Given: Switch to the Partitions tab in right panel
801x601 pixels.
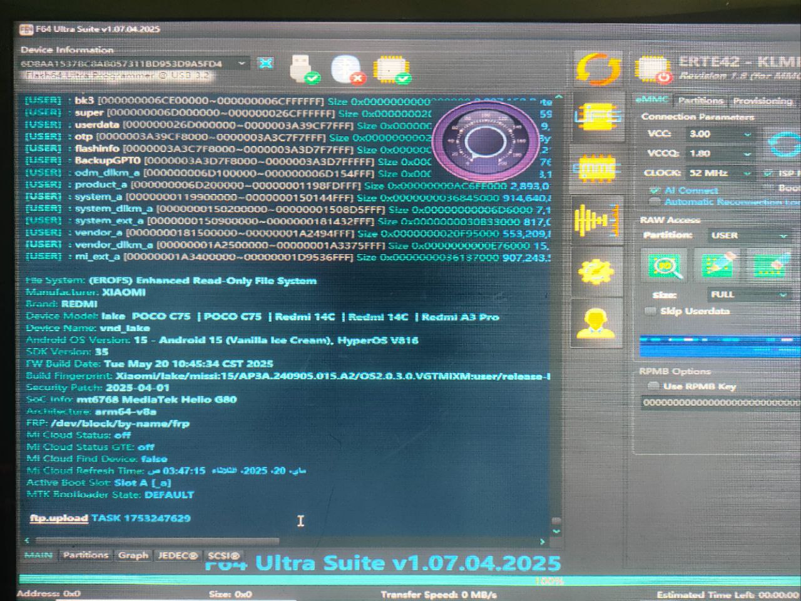Looking at the screenshot, I should 701,101.
